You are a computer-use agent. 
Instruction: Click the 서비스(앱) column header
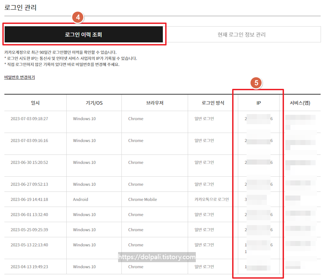point(300,103)
